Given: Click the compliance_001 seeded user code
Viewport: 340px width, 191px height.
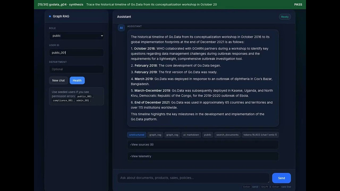Looking at the screenshot, I should (x=63, y=101).
